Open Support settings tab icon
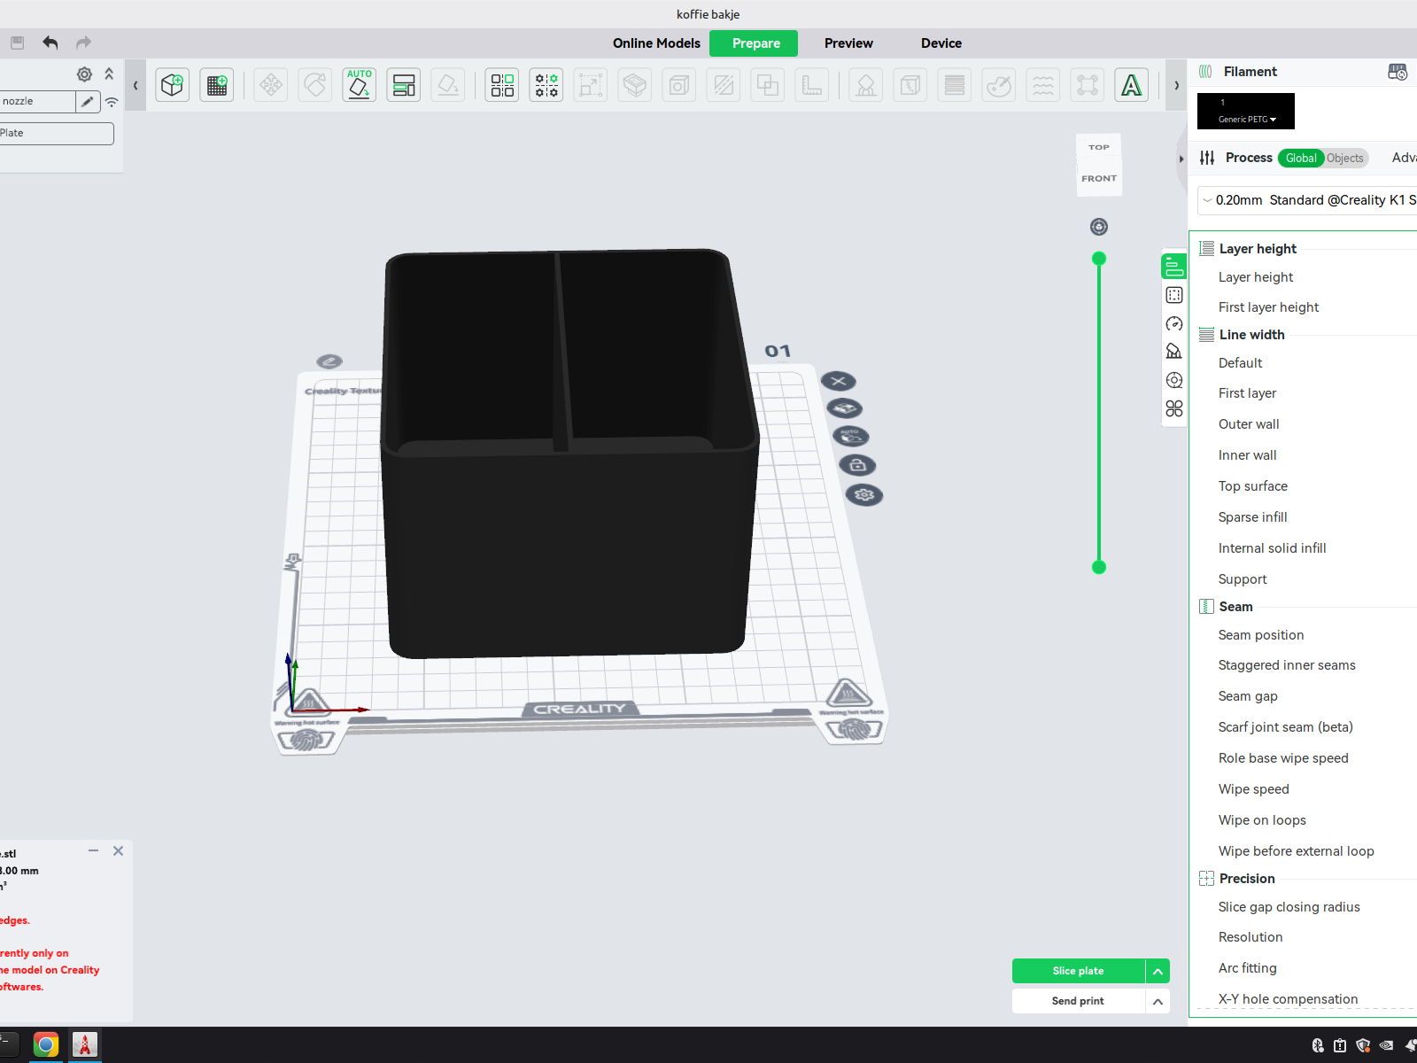Screen dimensions: 1417x1063 (x=1174, y=352)
